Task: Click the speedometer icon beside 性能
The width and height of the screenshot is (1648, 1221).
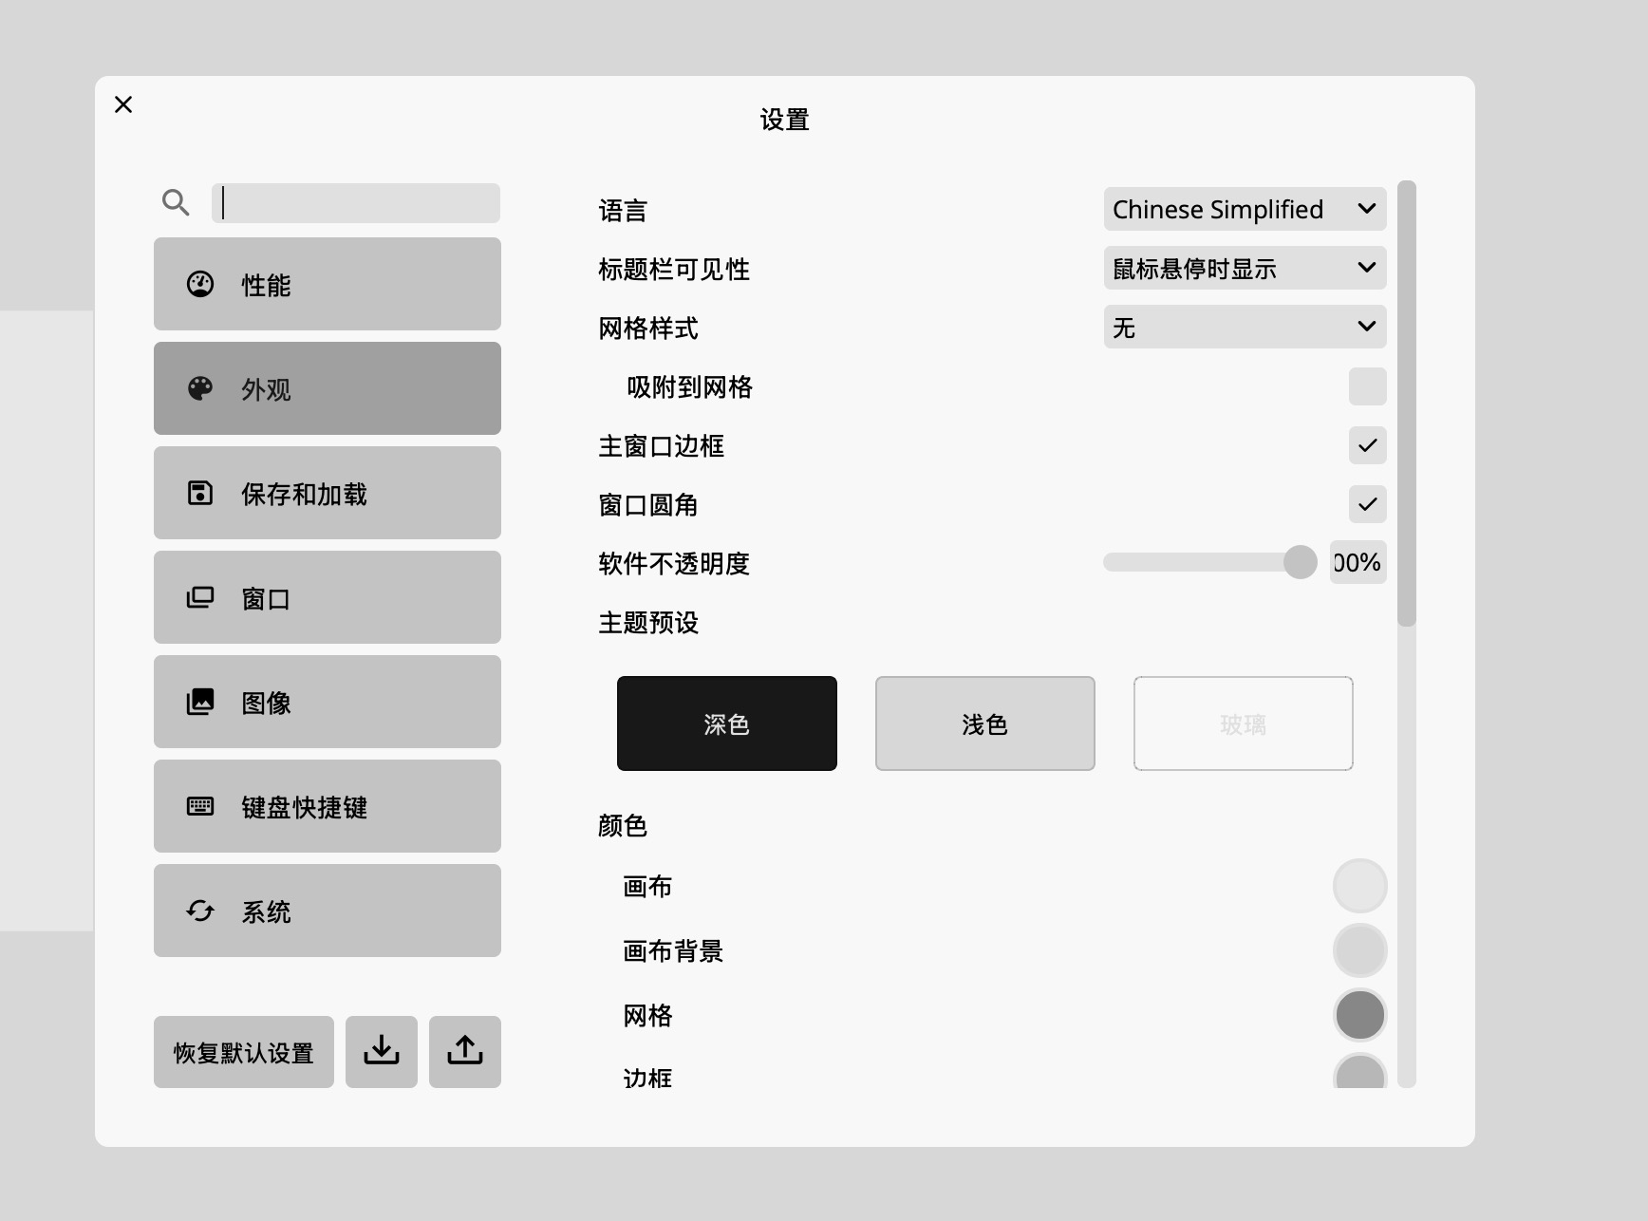Action: tap(200, 285)
